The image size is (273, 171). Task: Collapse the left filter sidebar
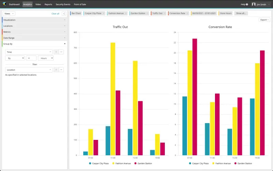tap(64, 14)
